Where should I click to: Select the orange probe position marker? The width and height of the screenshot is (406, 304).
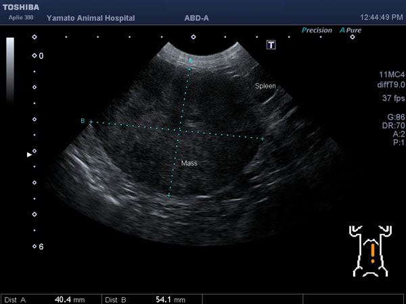(371, 254)
